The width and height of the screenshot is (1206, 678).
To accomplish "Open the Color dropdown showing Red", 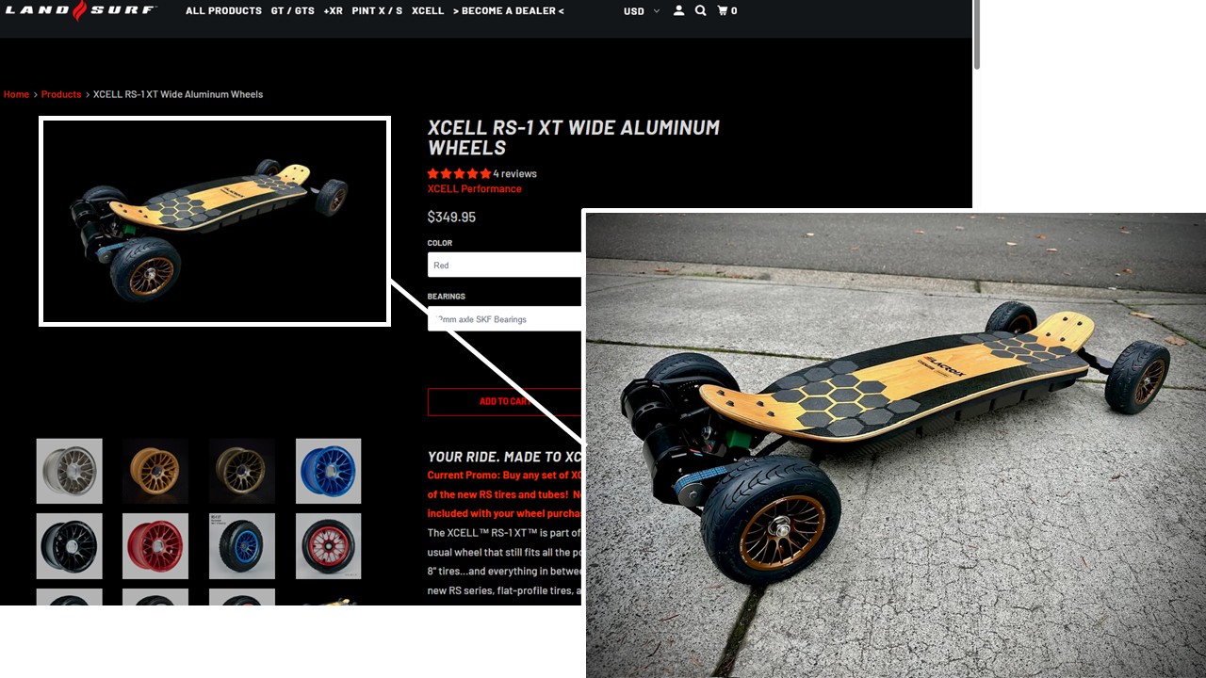I will [x=505, y=266].
